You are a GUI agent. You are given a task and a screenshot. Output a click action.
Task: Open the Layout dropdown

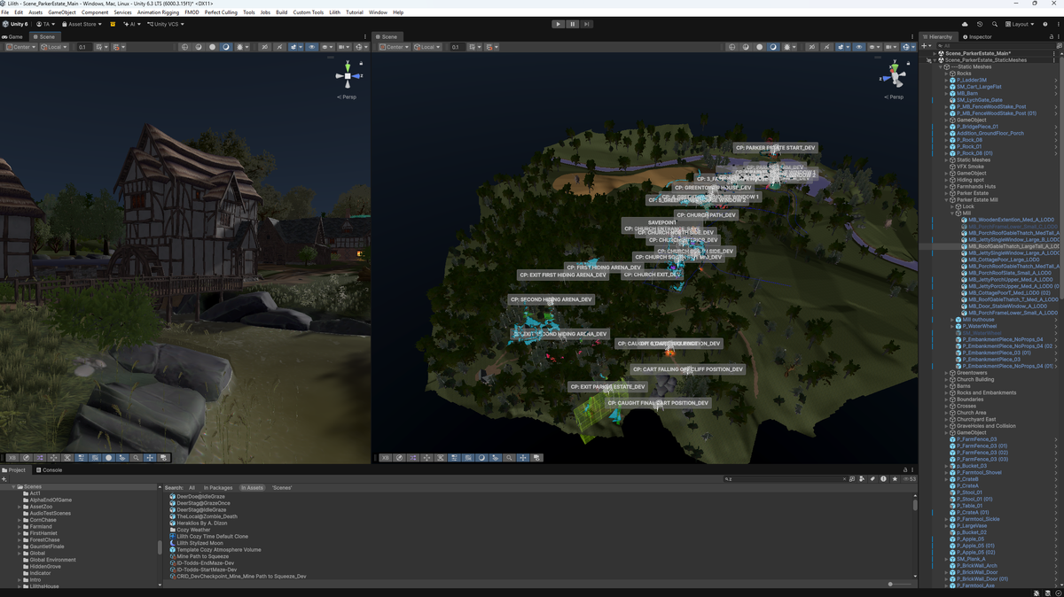1020,24
